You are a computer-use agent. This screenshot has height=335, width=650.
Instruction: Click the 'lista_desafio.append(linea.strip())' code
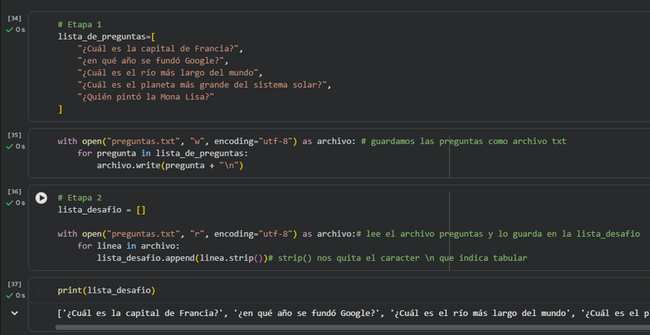[x=182, y=258]
